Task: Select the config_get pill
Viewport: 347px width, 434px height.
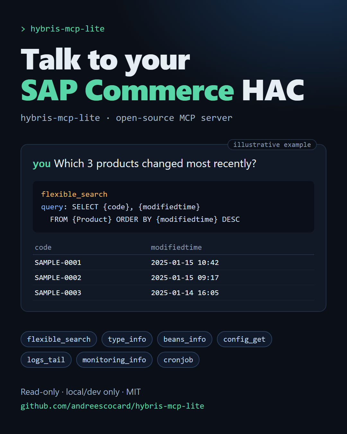Action: [245, 339]
